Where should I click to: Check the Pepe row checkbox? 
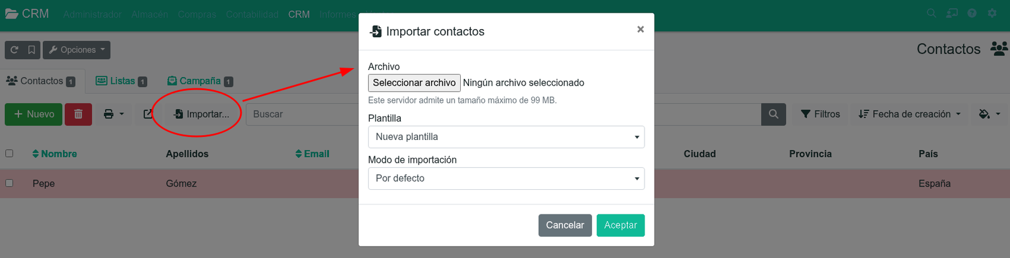pyautogui.click(x=9, y=183)
